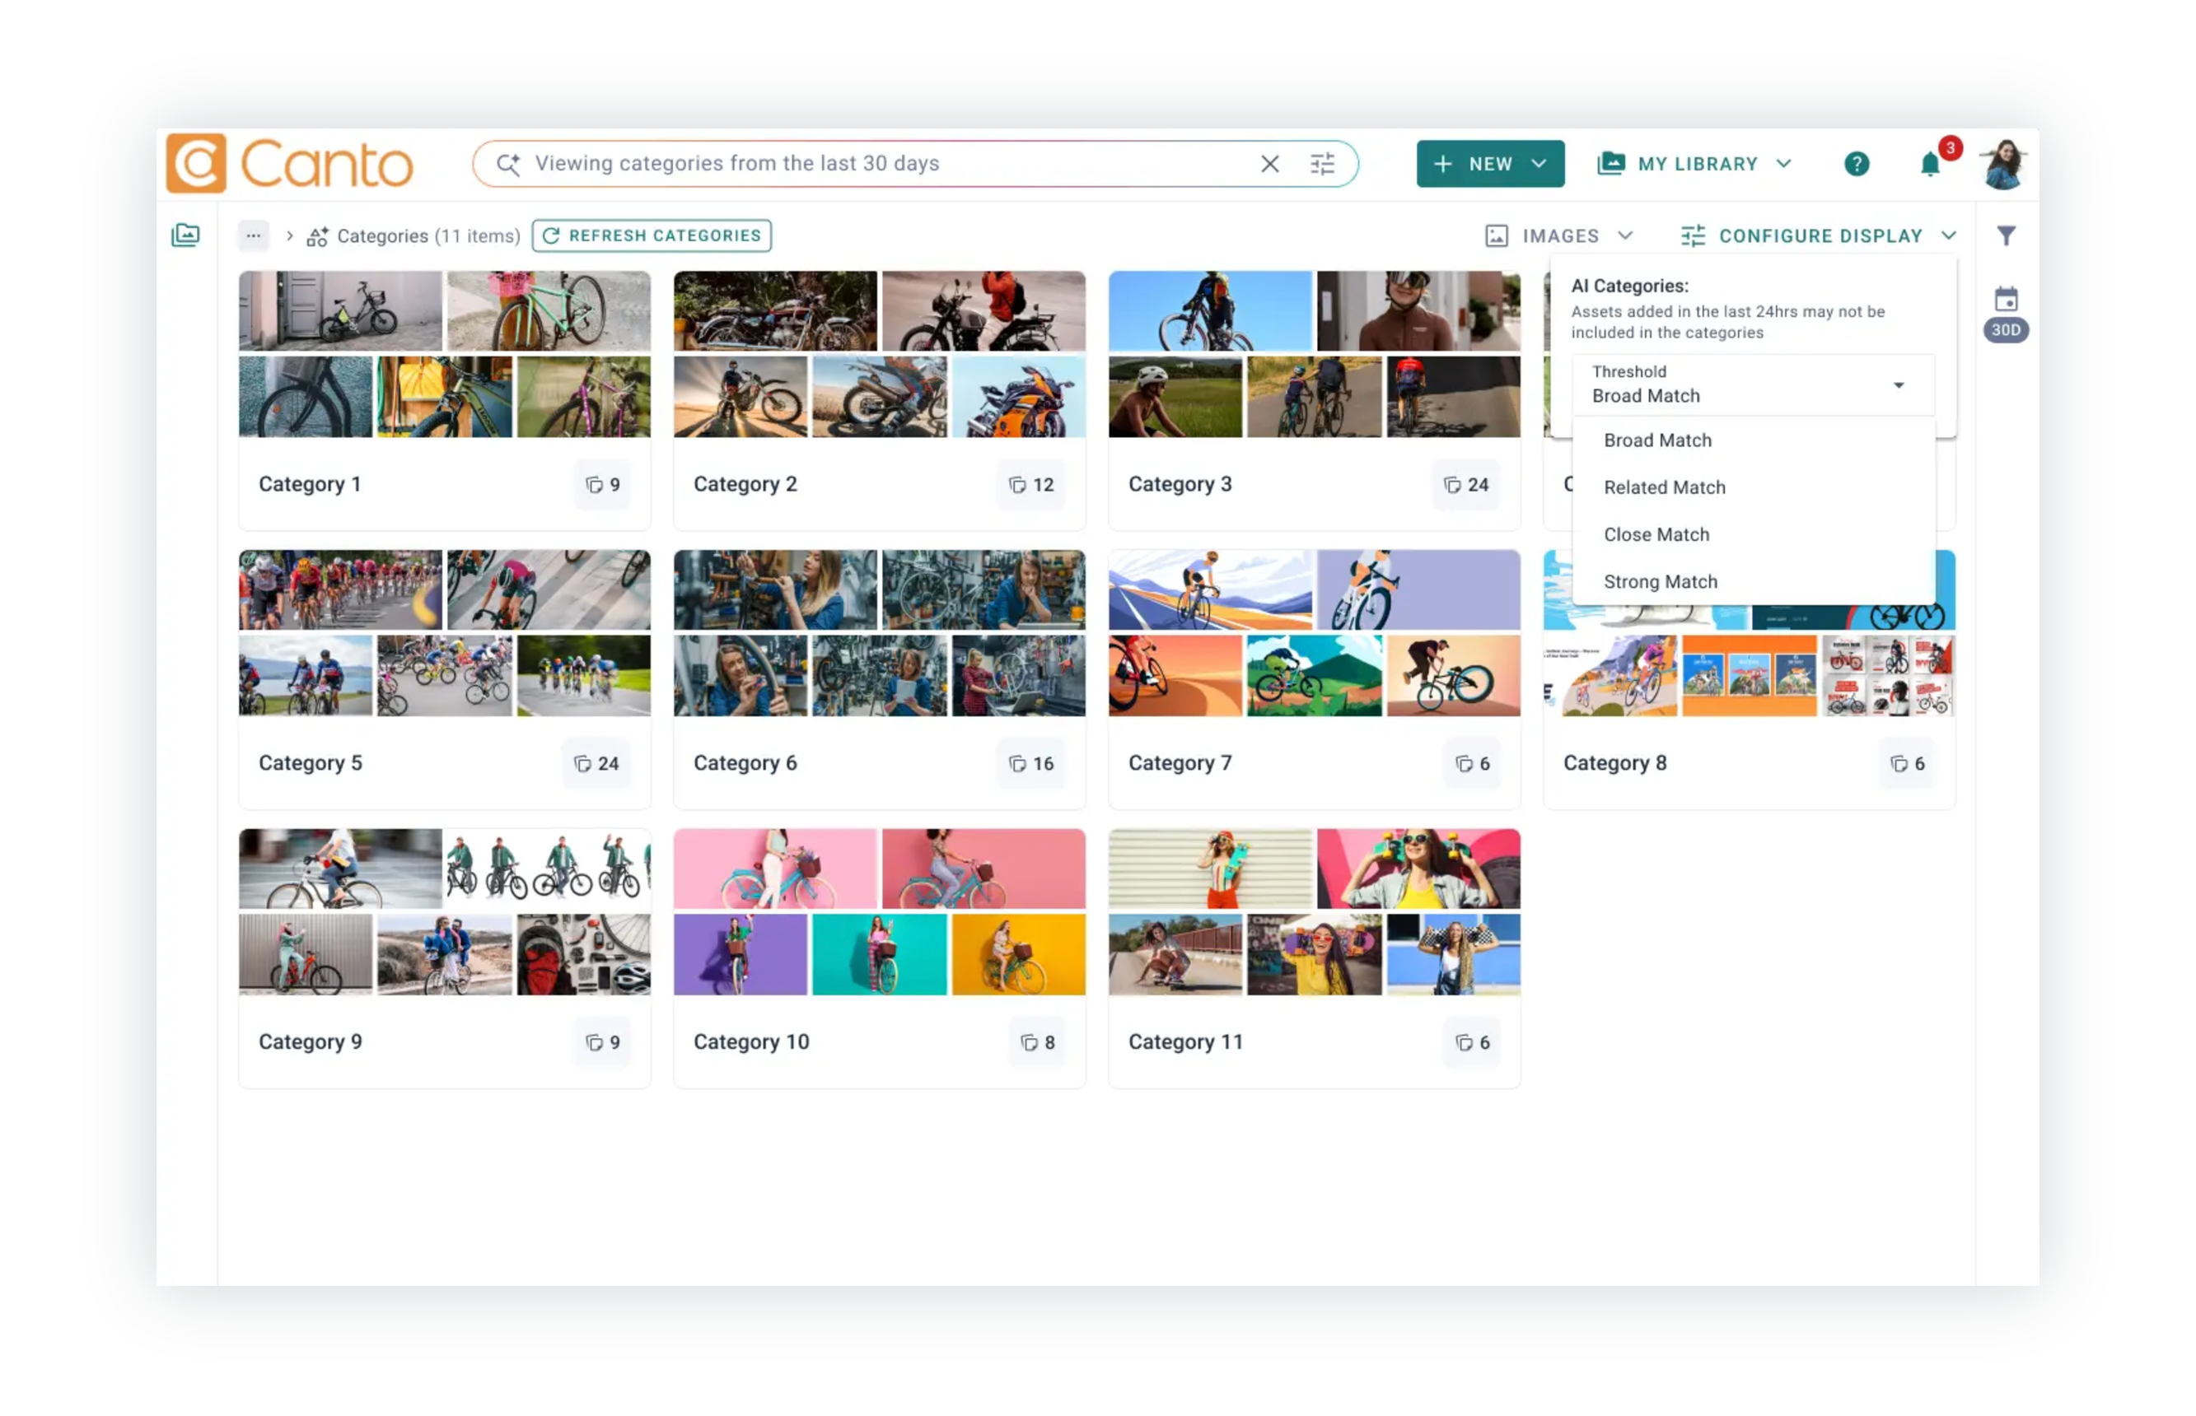Click the Canto logo icon
2196x1416 pixels.
click(x=196, y=164)
